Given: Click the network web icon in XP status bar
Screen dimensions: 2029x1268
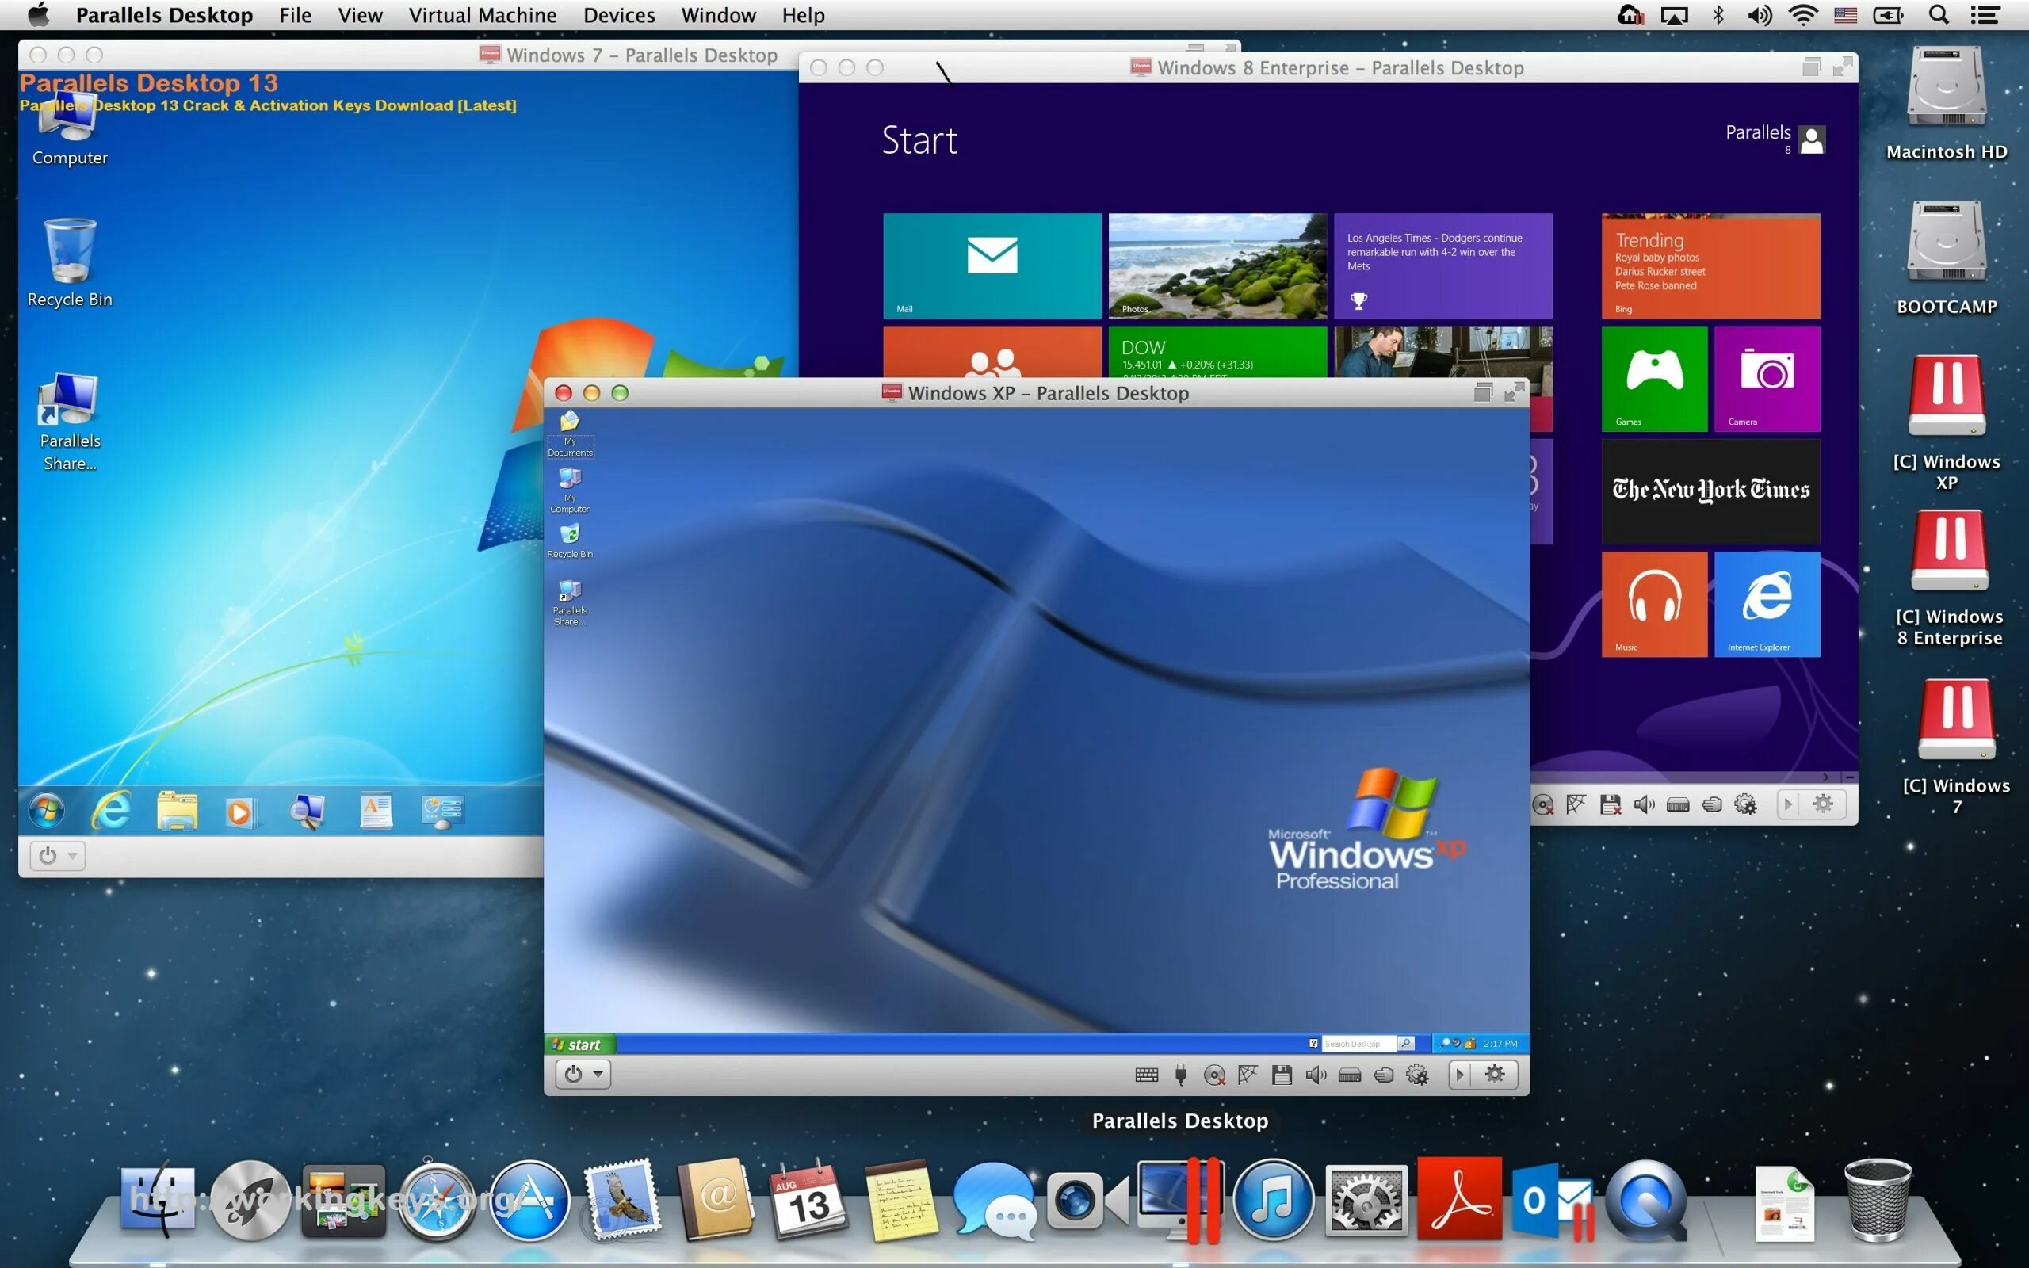Looking at the screenshot, I should point(1248,1075).
